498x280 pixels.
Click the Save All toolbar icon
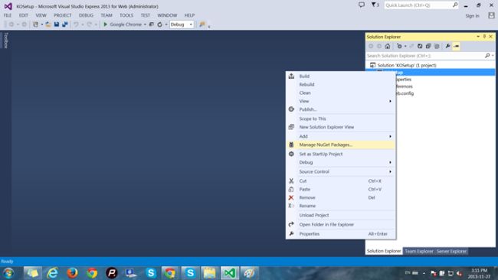(x=65, y=24)
